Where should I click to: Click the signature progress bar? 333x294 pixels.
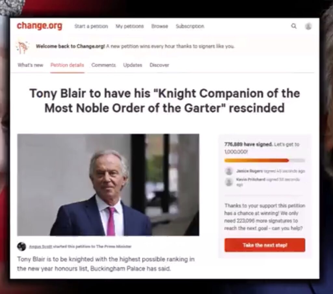tap(265, 160)
